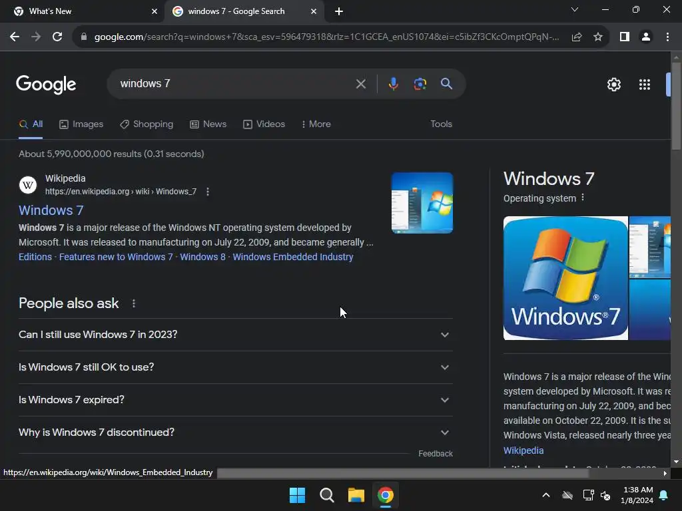Screen dimensions: 682x511
Task: Open the Wikipedia favicon of the first result
Action: pos(28,185)
